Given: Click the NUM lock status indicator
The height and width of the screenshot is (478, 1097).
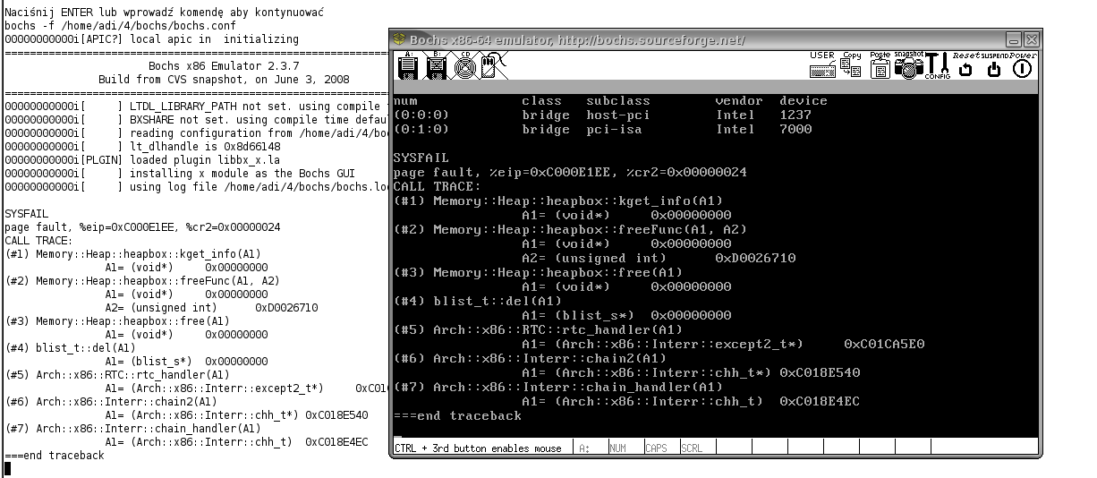Looking at the screenshot, I should (x=619, y=448).
